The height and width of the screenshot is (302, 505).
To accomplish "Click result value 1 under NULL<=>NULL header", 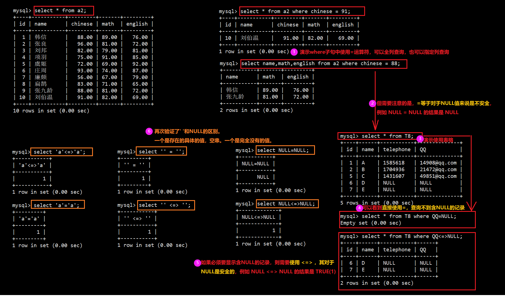I will tap(274, 230).
